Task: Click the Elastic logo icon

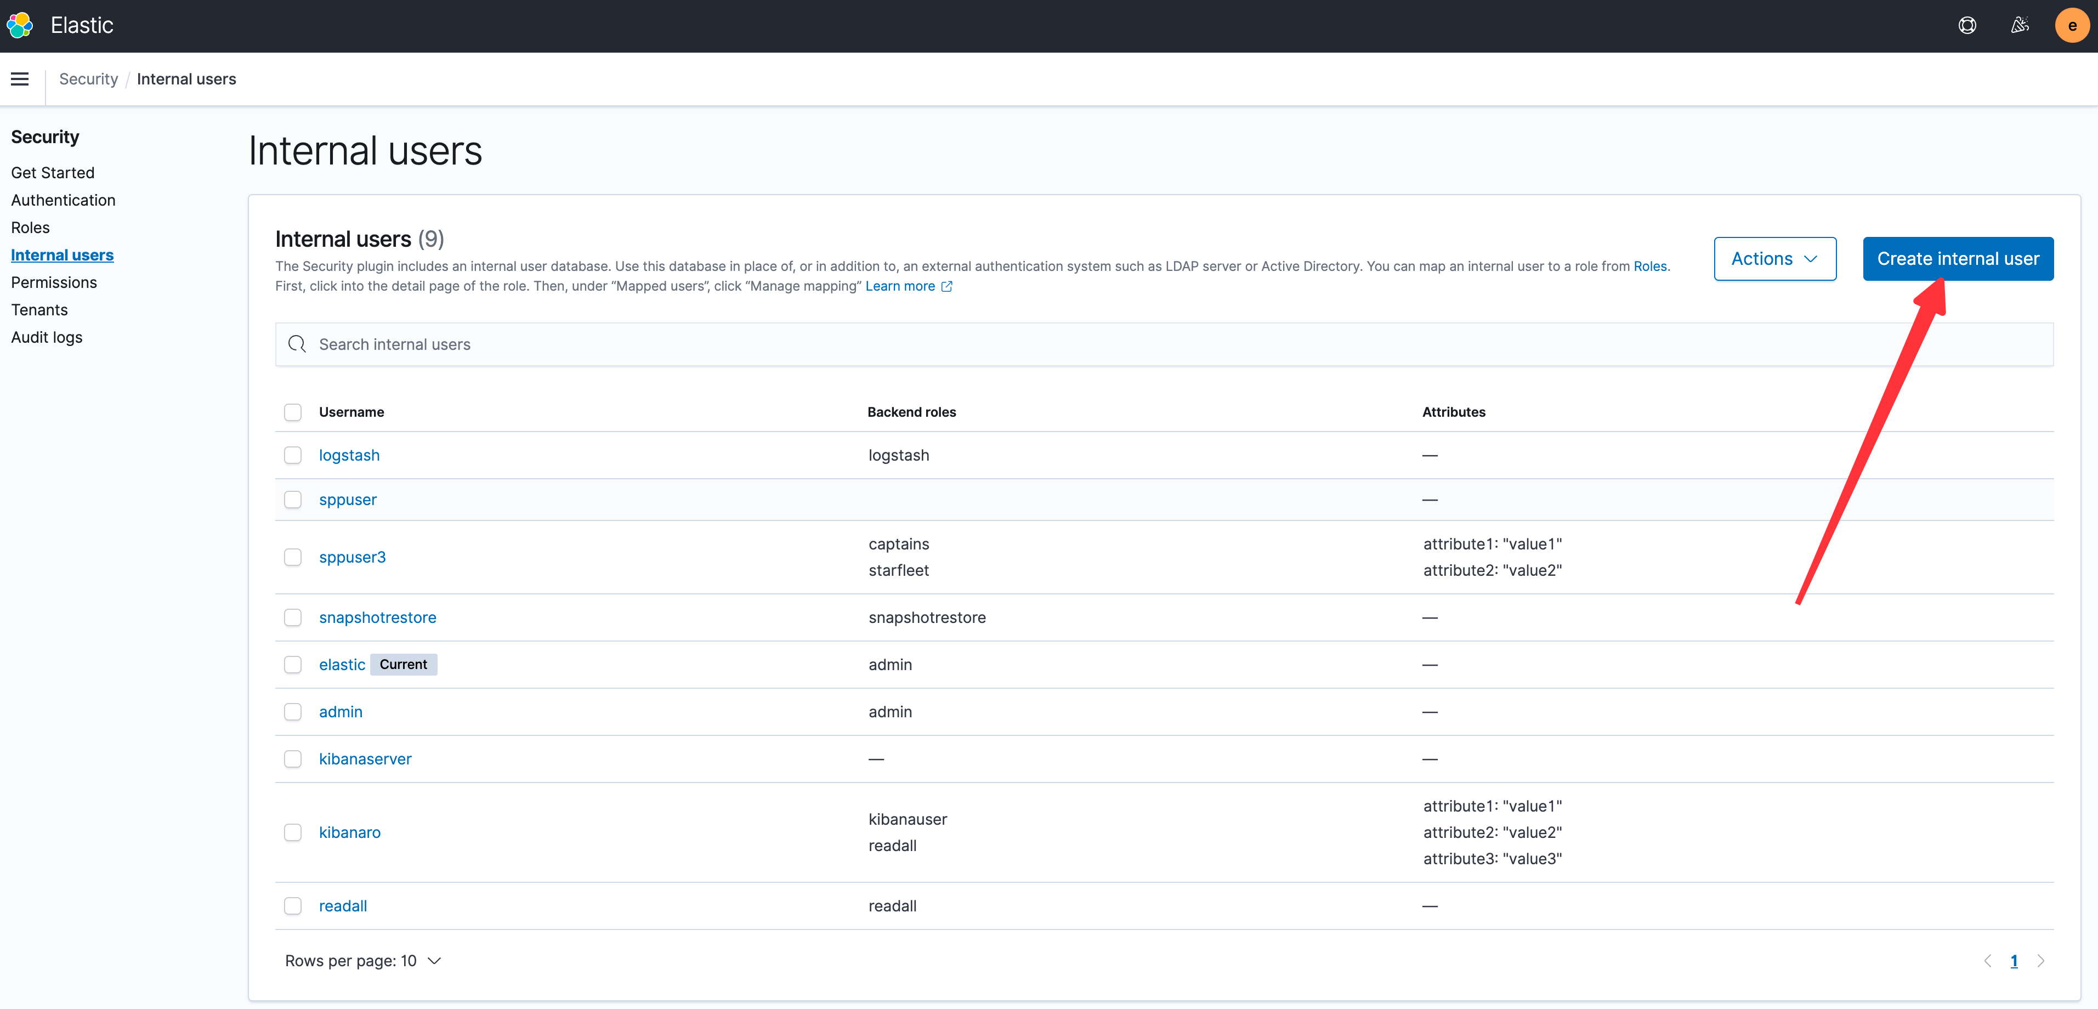Action: [20, 25]
